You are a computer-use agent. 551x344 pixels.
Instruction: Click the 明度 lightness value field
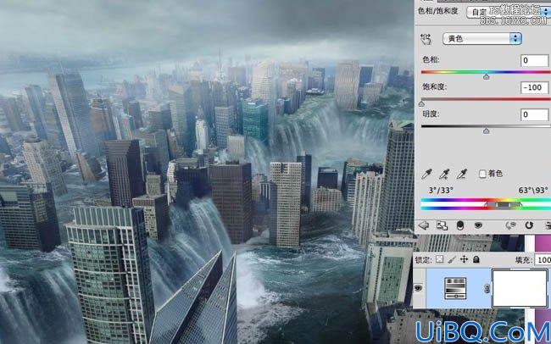(x=534, y=114)
